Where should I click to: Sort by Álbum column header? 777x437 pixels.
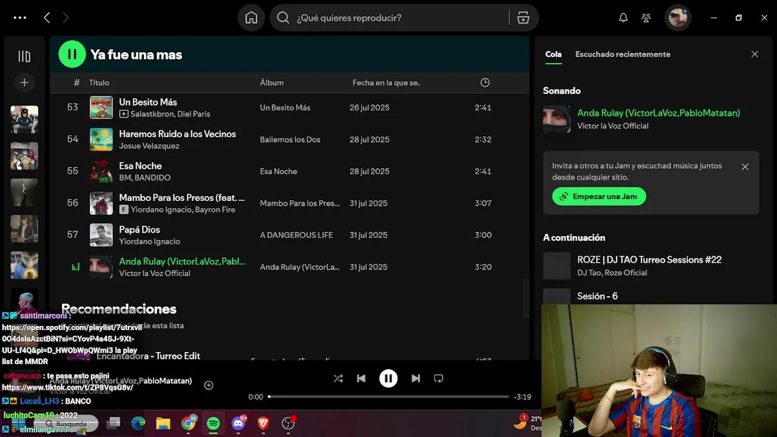pos(271,83)
